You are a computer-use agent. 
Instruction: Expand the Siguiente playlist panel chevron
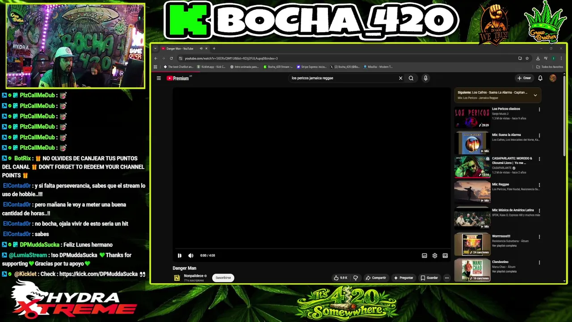tap(535, 95)
